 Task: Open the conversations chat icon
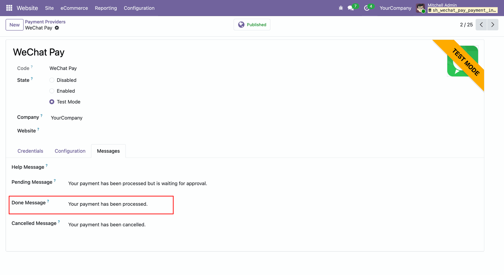click(351, 8)
